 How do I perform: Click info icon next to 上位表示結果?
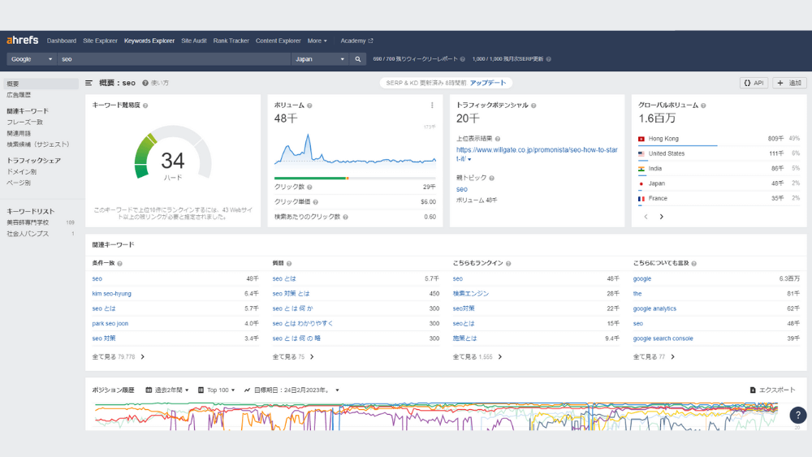(x=498, y=139)
